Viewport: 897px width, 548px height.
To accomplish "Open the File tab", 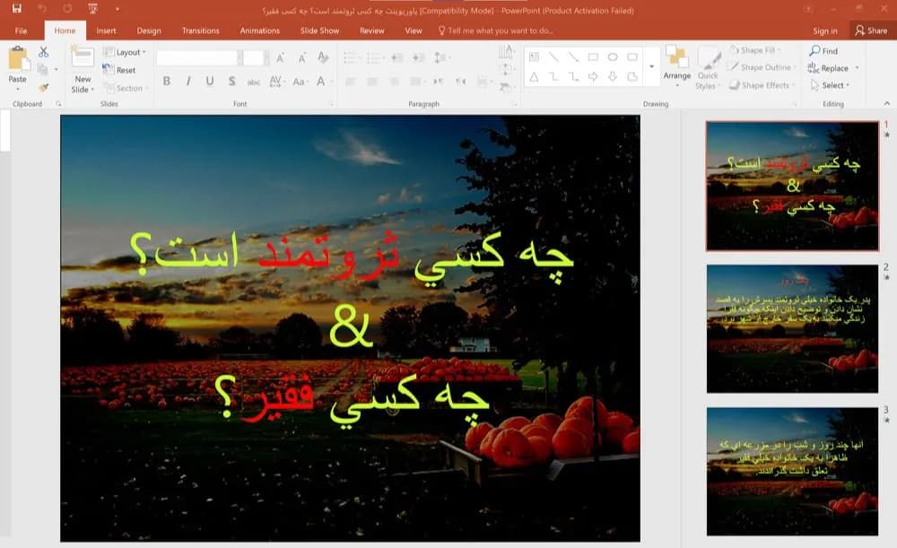I will 22,30.
